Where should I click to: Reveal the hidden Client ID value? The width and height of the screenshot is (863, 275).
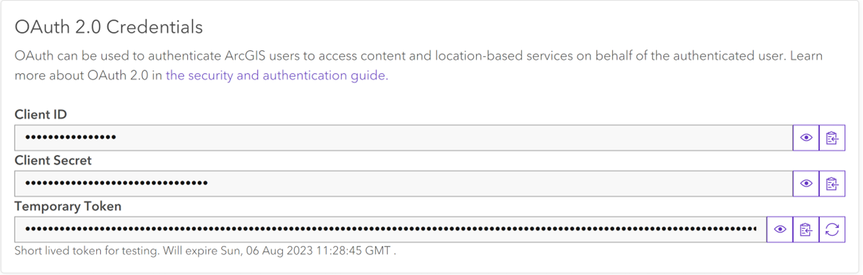point(806,138)
